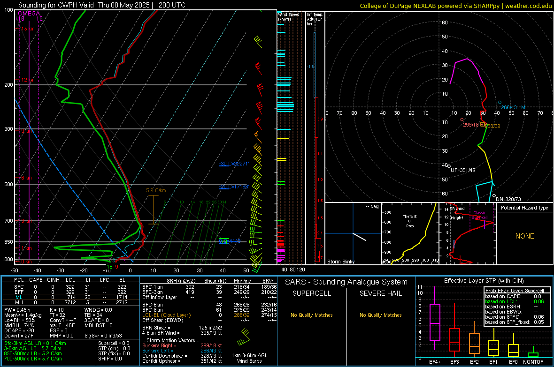Select the SFC parcel row
Viewport: 554px width, 367px height.
[x=71, y=287]
